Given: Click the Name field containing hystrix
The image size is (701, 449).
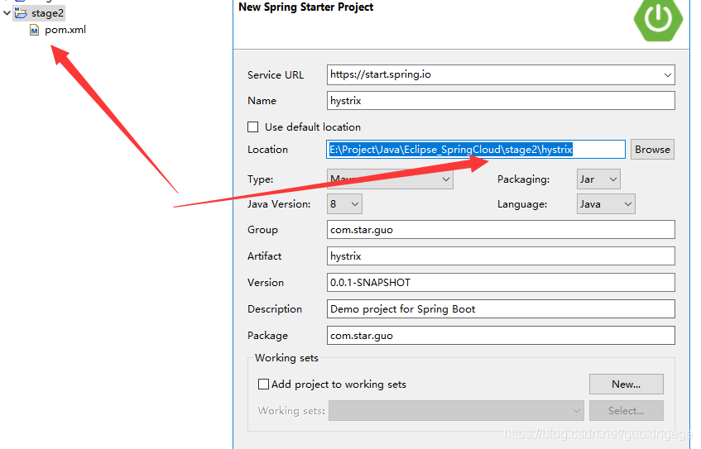Looking at the screenshot, I should pyautogui.click(x=501, y=101).
